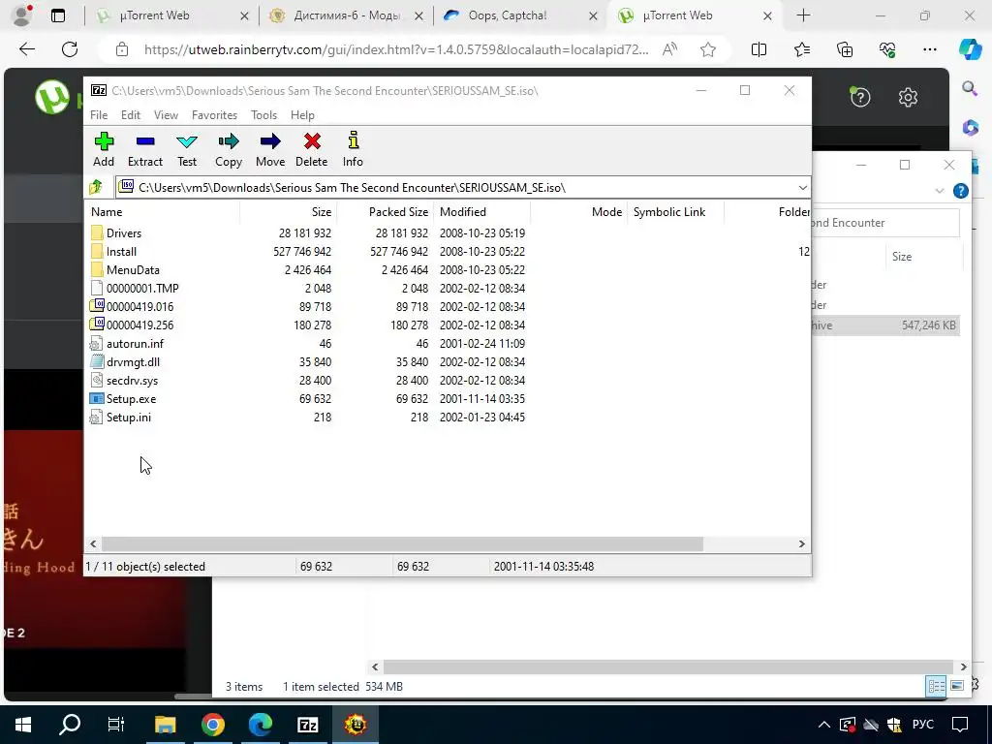Refresh the browser page
The height and width of the screenshot is (744, 992).
tap(70, 49)
